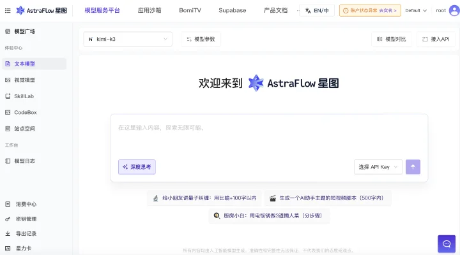
Task: Click the SkillLab icon
Action: pos(8,96)
